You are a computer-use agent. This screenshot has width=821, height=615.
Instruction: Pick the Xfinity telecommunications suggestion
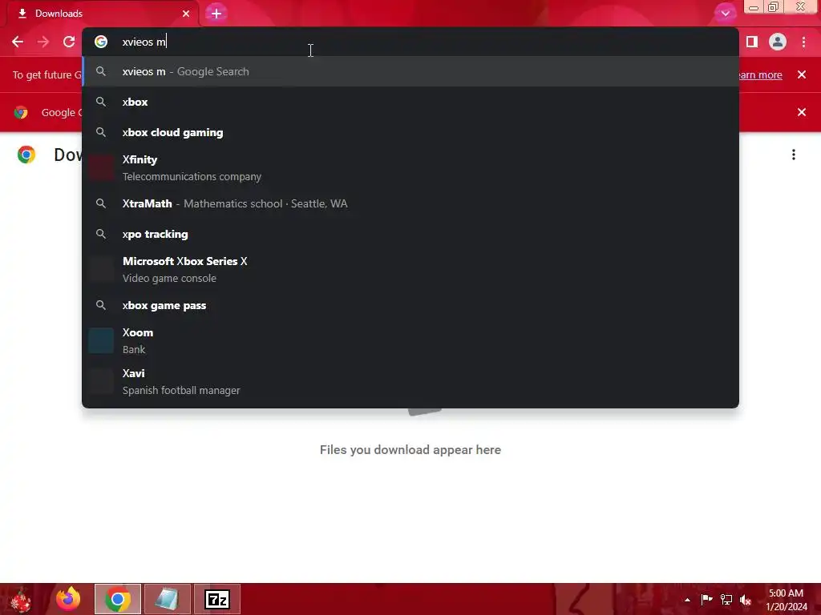pos(410,168)
